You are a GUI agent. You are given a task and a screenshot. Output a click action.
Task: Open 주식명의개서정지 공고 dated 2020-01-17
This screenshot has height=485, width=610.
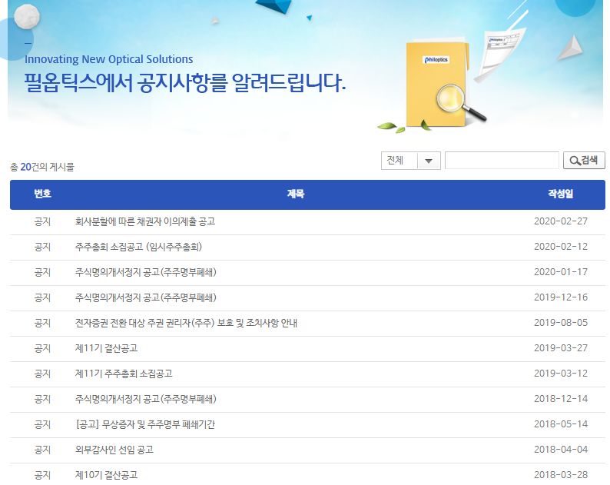pyautogui.click(x=145, y=272)
